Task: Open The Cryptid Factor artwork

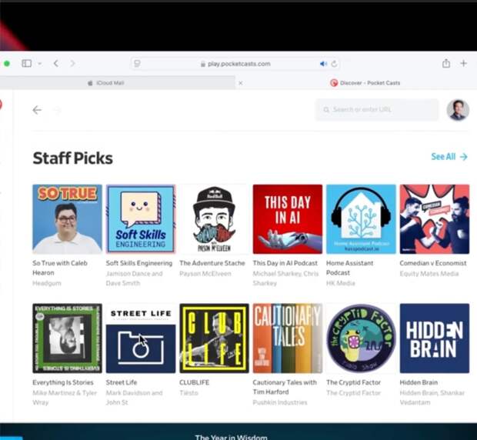Action: tap(361, 338)
